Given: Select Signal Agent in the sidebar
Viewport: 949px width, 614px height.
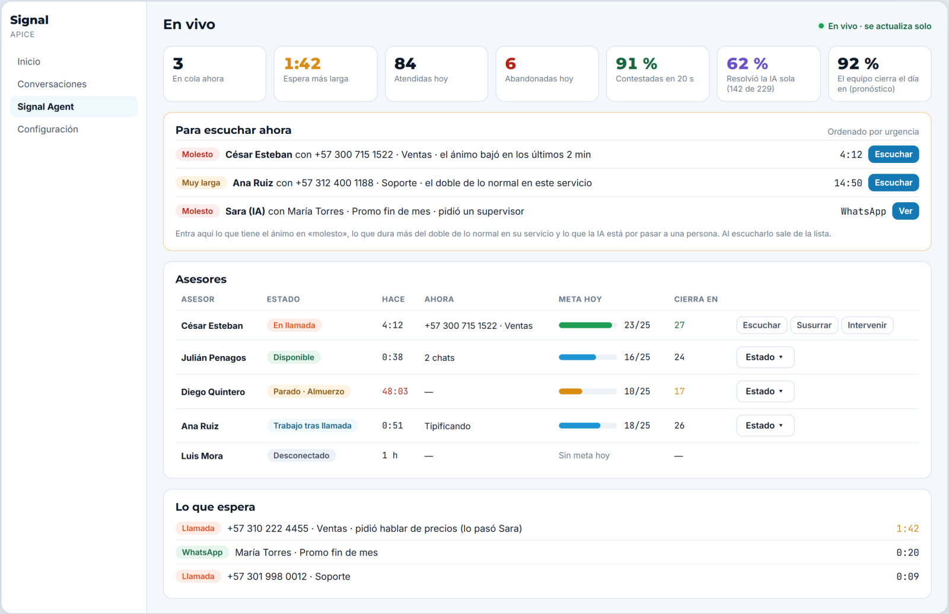Looking at the screenshot, I should click(74, 107).
